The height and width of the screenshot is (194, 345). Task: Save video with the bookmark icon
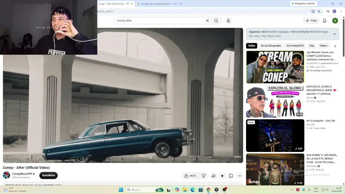(x=231, y=176)
